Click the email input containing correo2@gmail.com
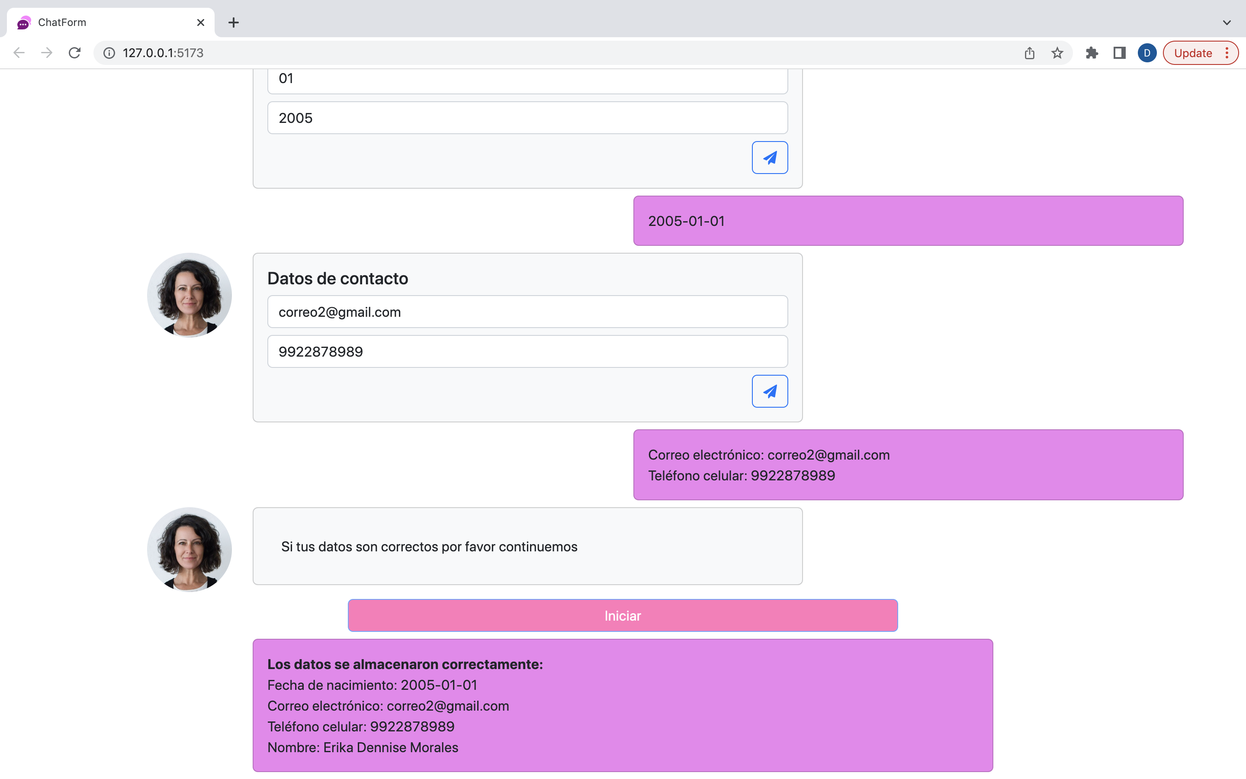The image size is (1246, 779). [x=527, y=312]
